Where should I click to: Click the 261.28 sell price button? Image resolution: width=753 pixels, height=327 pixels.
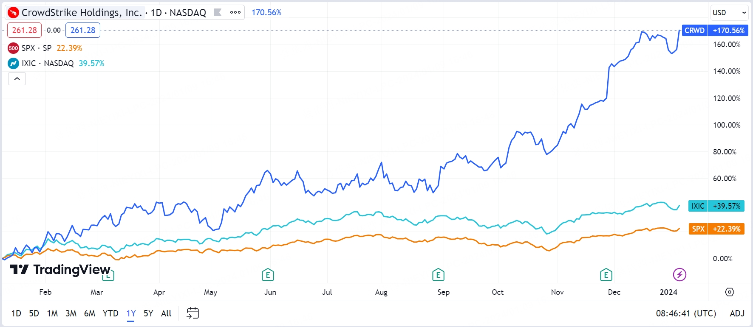tap(24, 30)
